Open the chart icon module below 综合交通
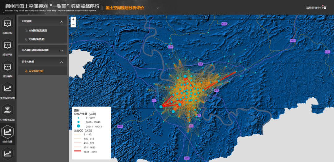This screenshot has height=162, width=334. coord(7,153)
